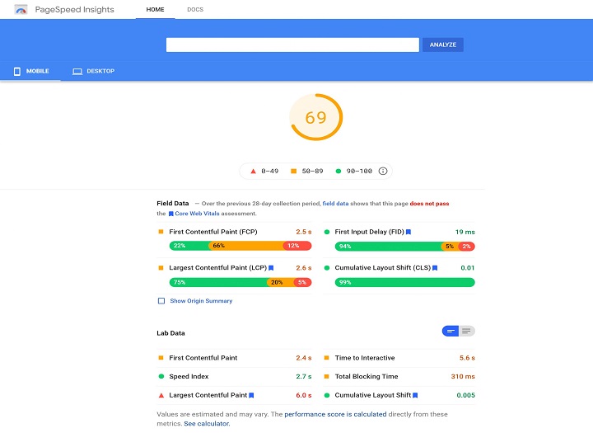The image size is (593, 433).
Task: Click the LCP 75% distribution bar
Action: [x=240, y=282]
